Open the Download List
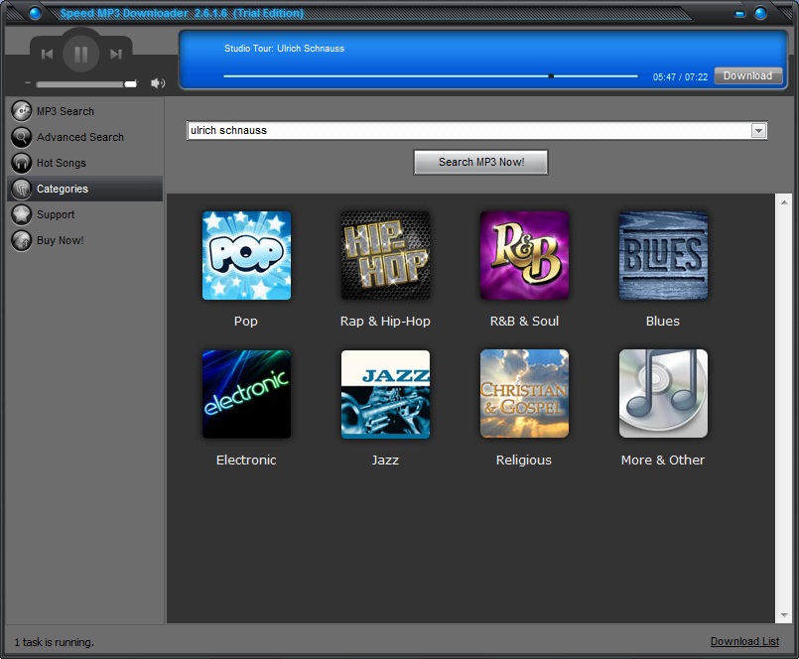This screenshot has width=799, height=659. tap(744, 641)
